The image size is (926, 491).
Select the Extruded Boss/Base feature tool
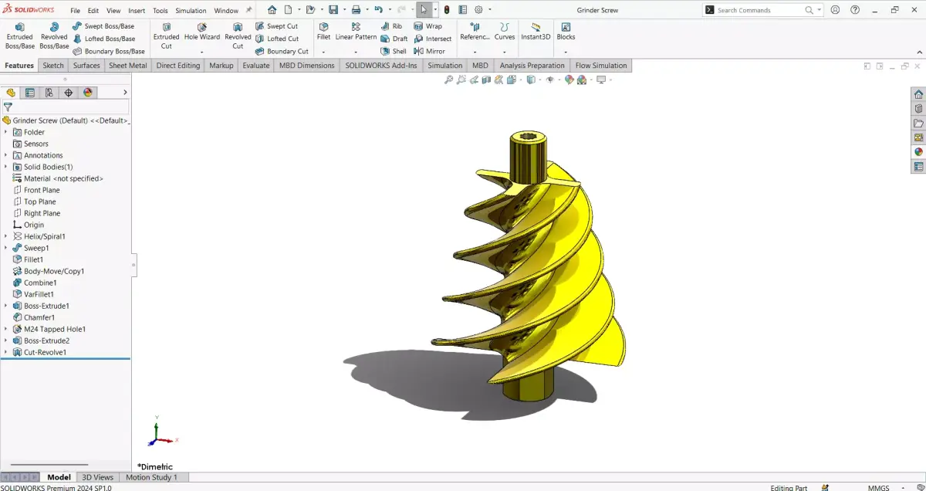click(19, 34)
